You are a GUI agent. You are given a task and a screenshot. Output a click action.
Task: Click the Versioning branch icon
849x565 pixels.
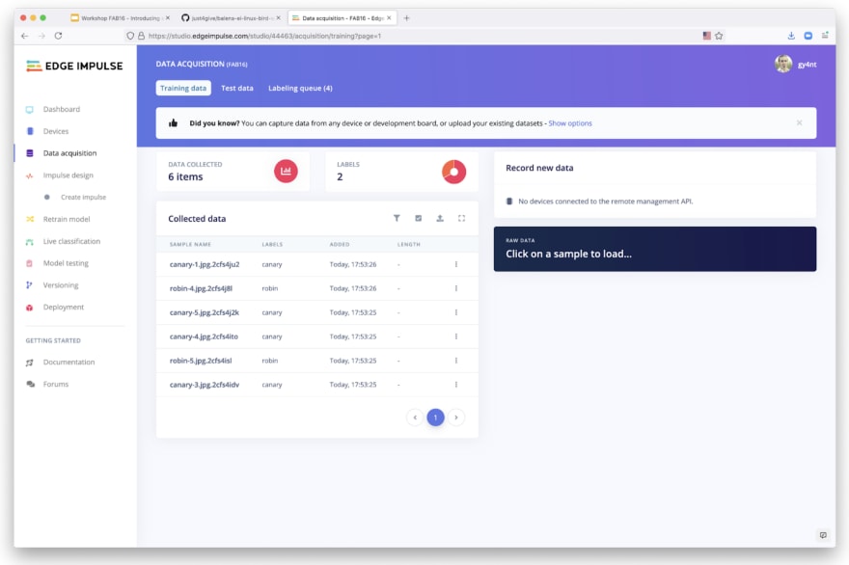point(29,285)
